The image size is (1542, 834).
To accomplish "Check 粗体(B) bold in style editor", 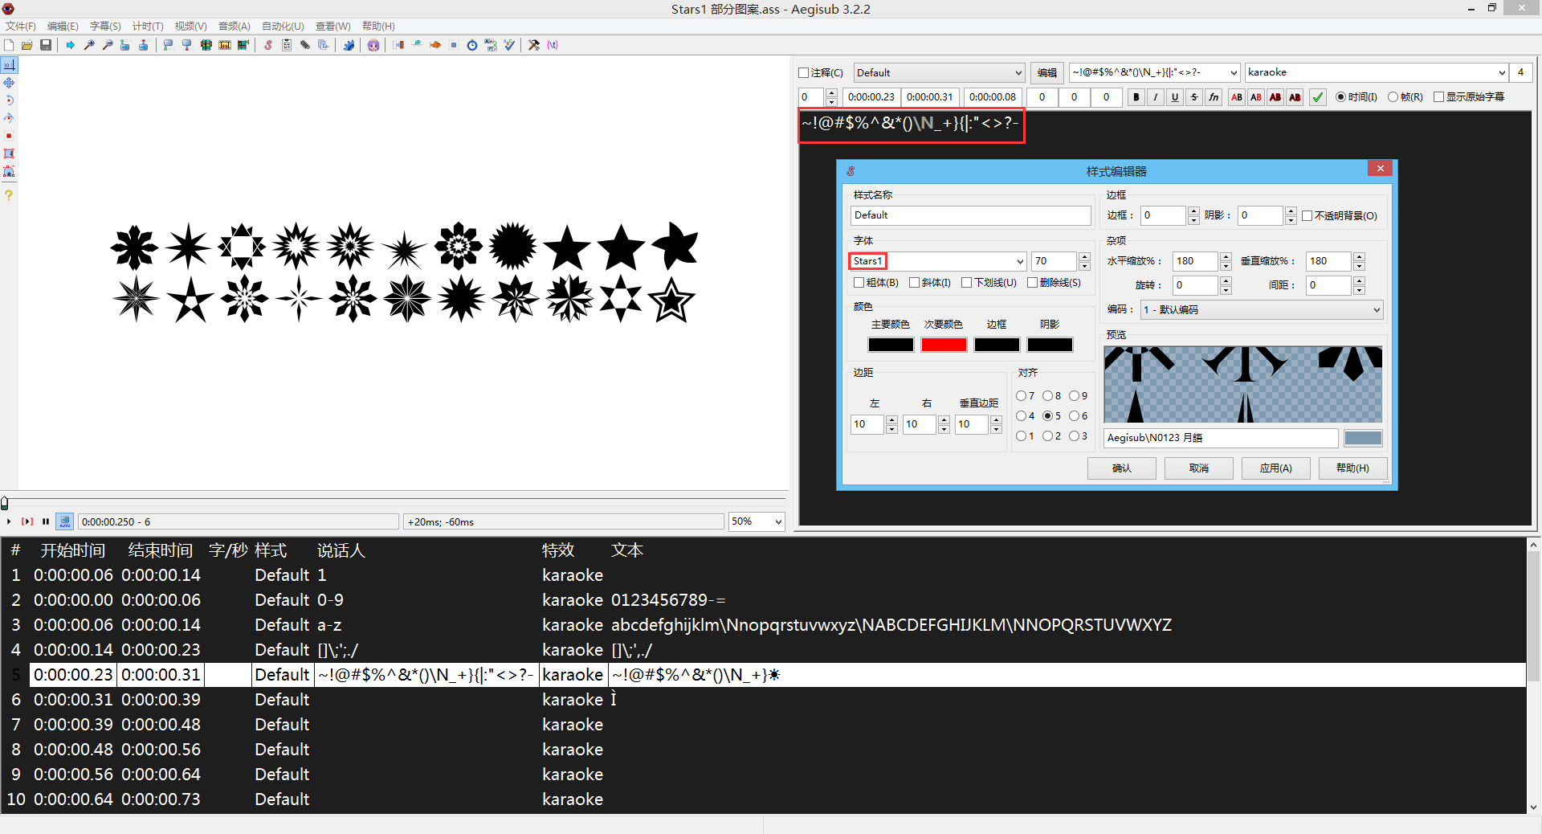I will [x=876, y=283].
